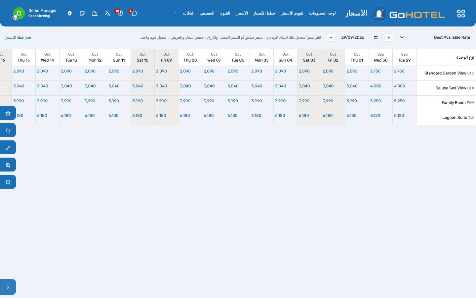Select الحصص menu item

pyautogui.click(x=207, y=13)
